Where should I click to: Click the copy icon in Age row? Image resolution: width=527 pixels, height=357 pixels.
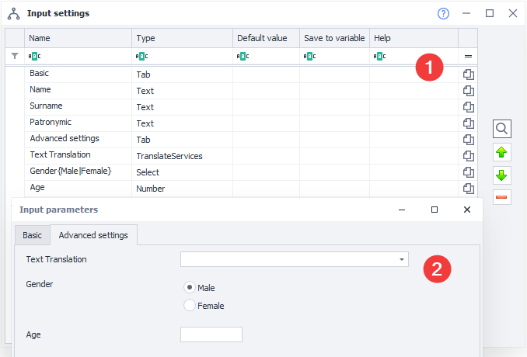468,188
